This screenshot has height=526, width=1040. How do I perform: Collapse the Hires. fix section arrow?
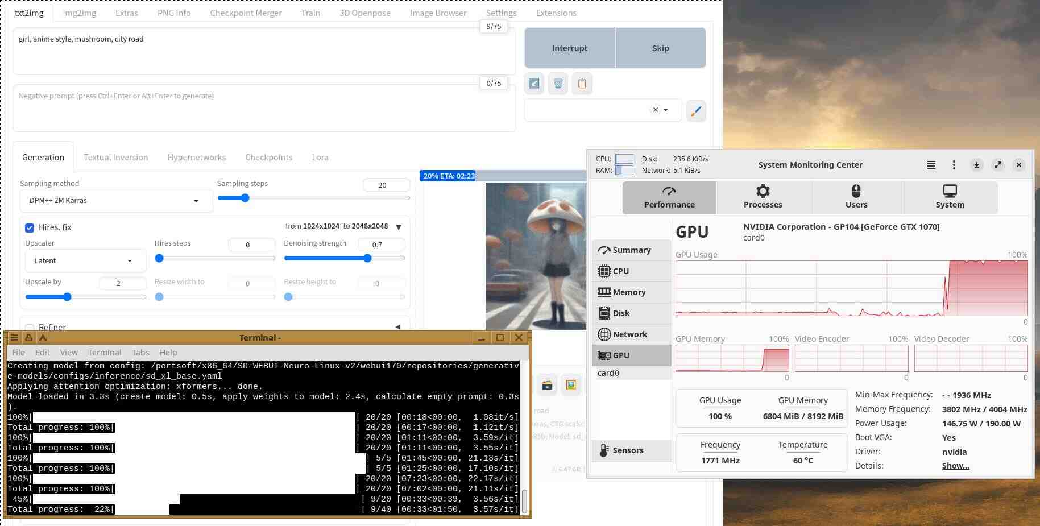coord(399,227)
